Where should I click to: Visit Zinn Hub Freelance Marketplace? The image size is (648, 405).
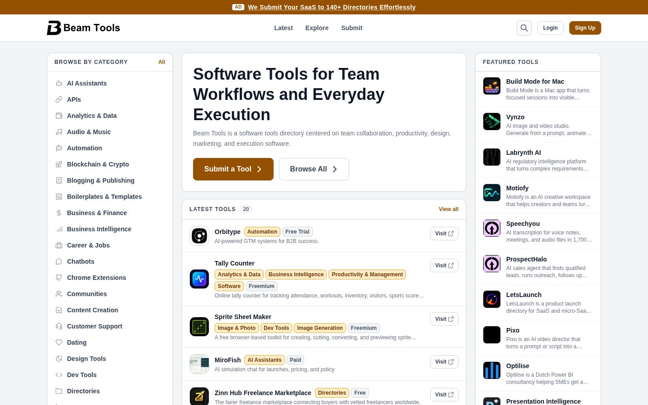(x=444, y=395)
